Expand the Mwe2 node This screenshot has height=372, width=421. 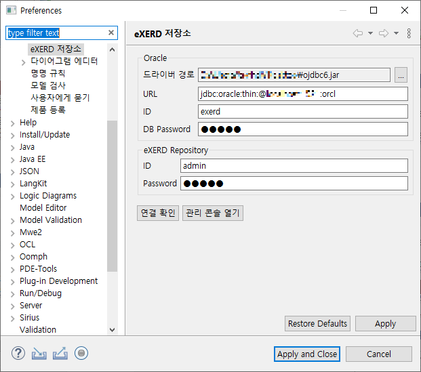click(x=12, y=233)
